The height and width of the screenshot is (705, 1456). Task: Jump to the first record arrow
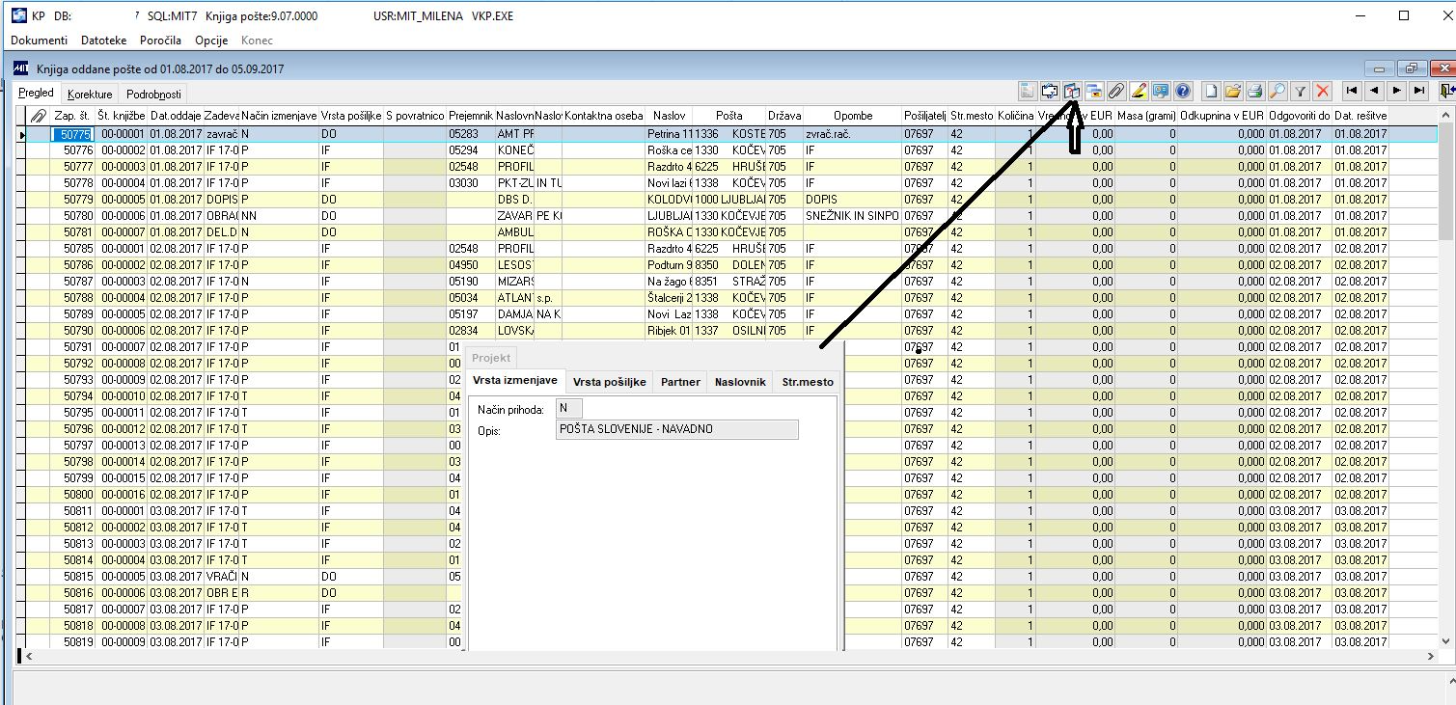[x=1352, y=91]
